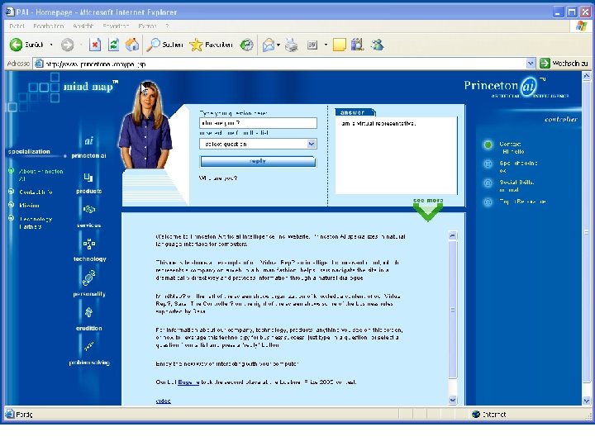The image size is (595, 446).
Task: Click the virtual representative woman image
Action: coord(145,126)
